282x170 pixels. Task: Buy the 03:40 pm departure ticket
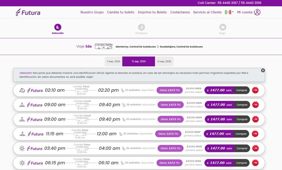click(x=242, y=149)
